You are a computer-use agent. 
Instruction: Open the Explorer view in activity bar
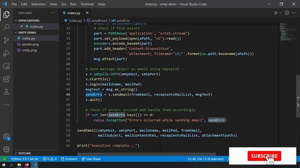[x=6, y=14]
